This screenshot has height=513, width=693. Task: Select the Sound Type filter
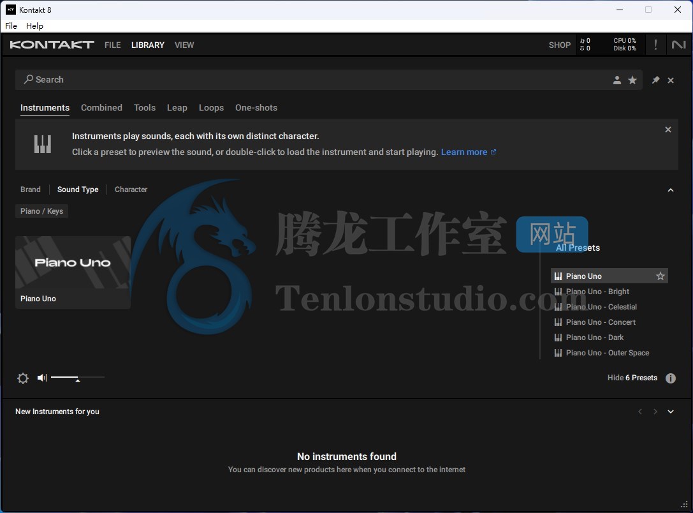[x=78, y=190]
